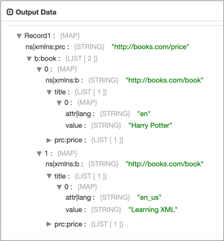Viewport: 224px width, 241px height.
Task: Collapse the first book item 0
Action: click(39, 69)
